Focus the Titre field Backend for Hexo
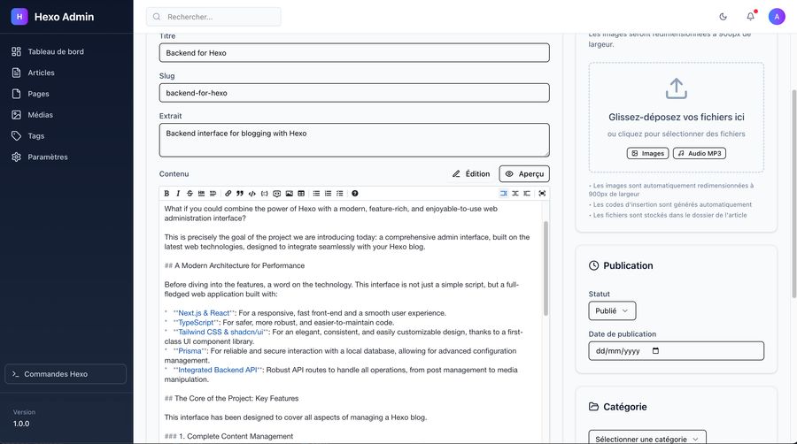This screenshot has width=797, height=444. pyautogui.click(x=354, y=53)
